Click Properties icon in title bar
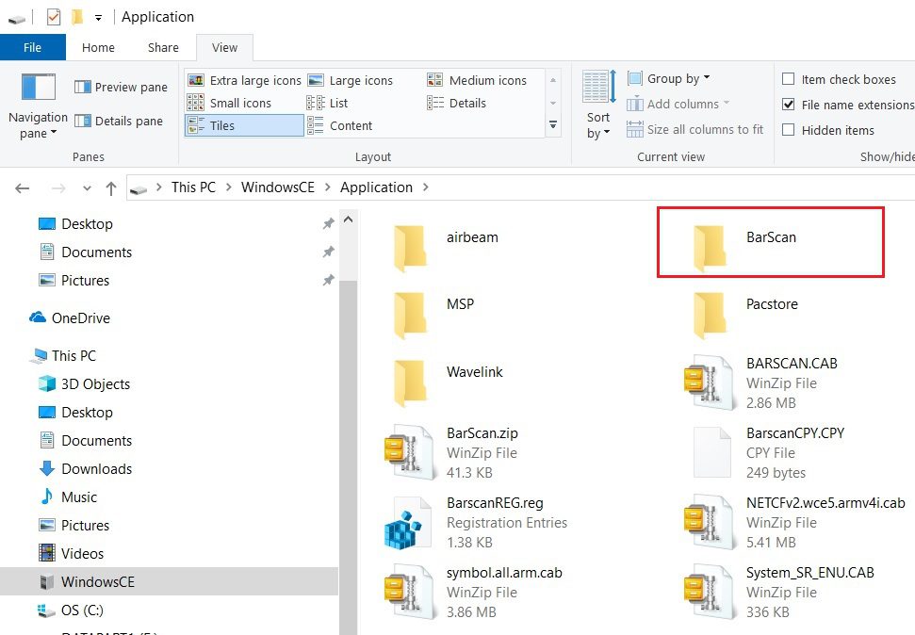Image resolution: width=915 pixels, height=635 pixels. (x=53, y=17)
